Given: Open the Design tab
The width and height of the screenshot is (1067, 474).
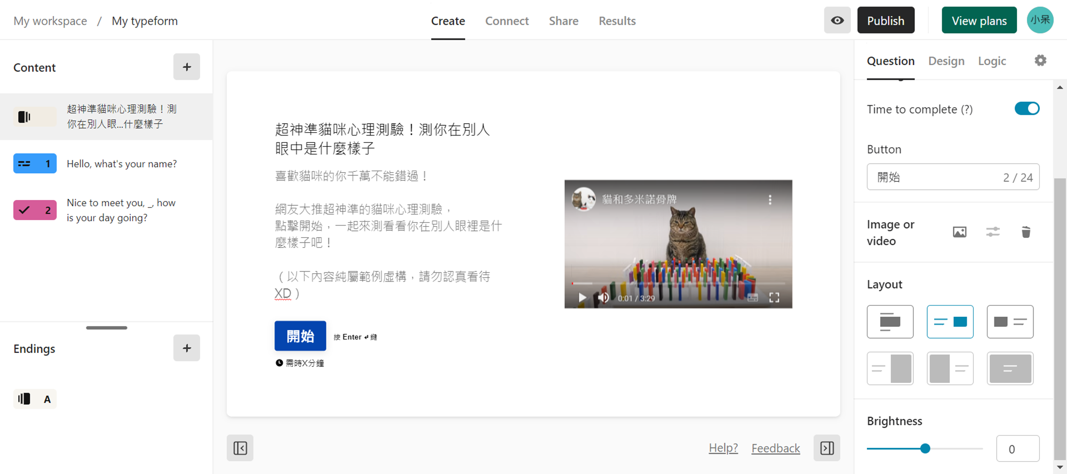Looking at the screenshot, I should (946, 61).
